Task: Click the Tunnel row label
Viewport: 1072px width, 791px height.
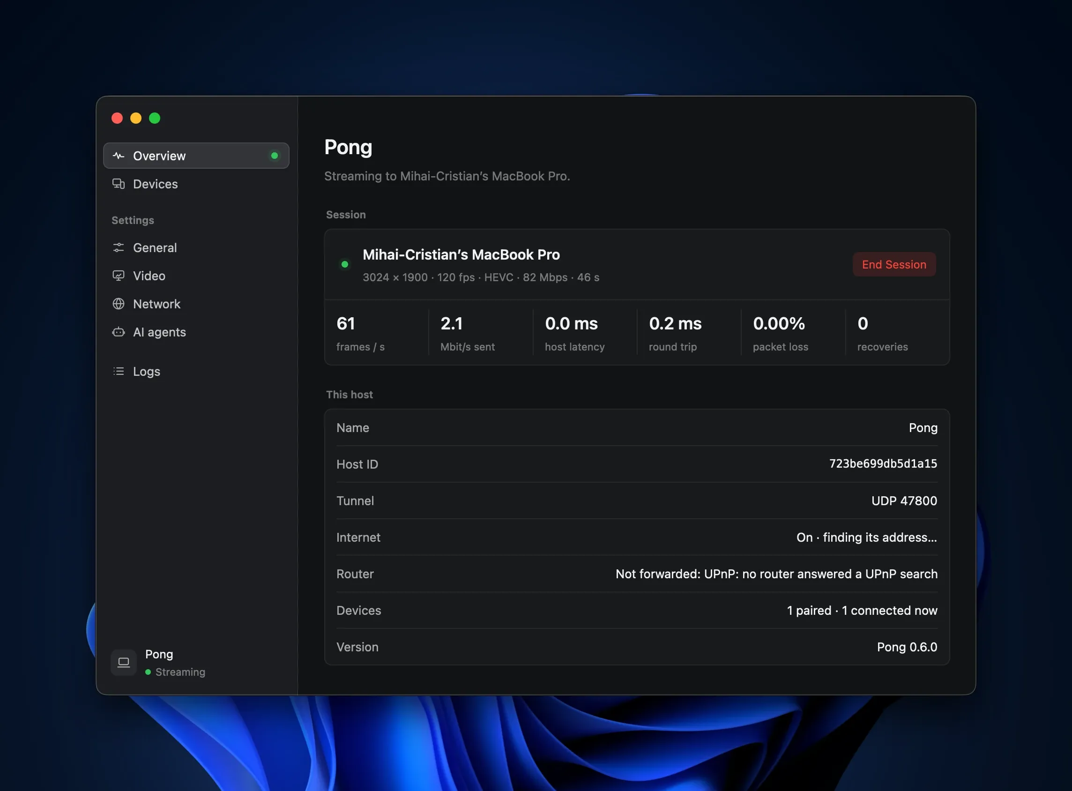Action: pos(355,501)
